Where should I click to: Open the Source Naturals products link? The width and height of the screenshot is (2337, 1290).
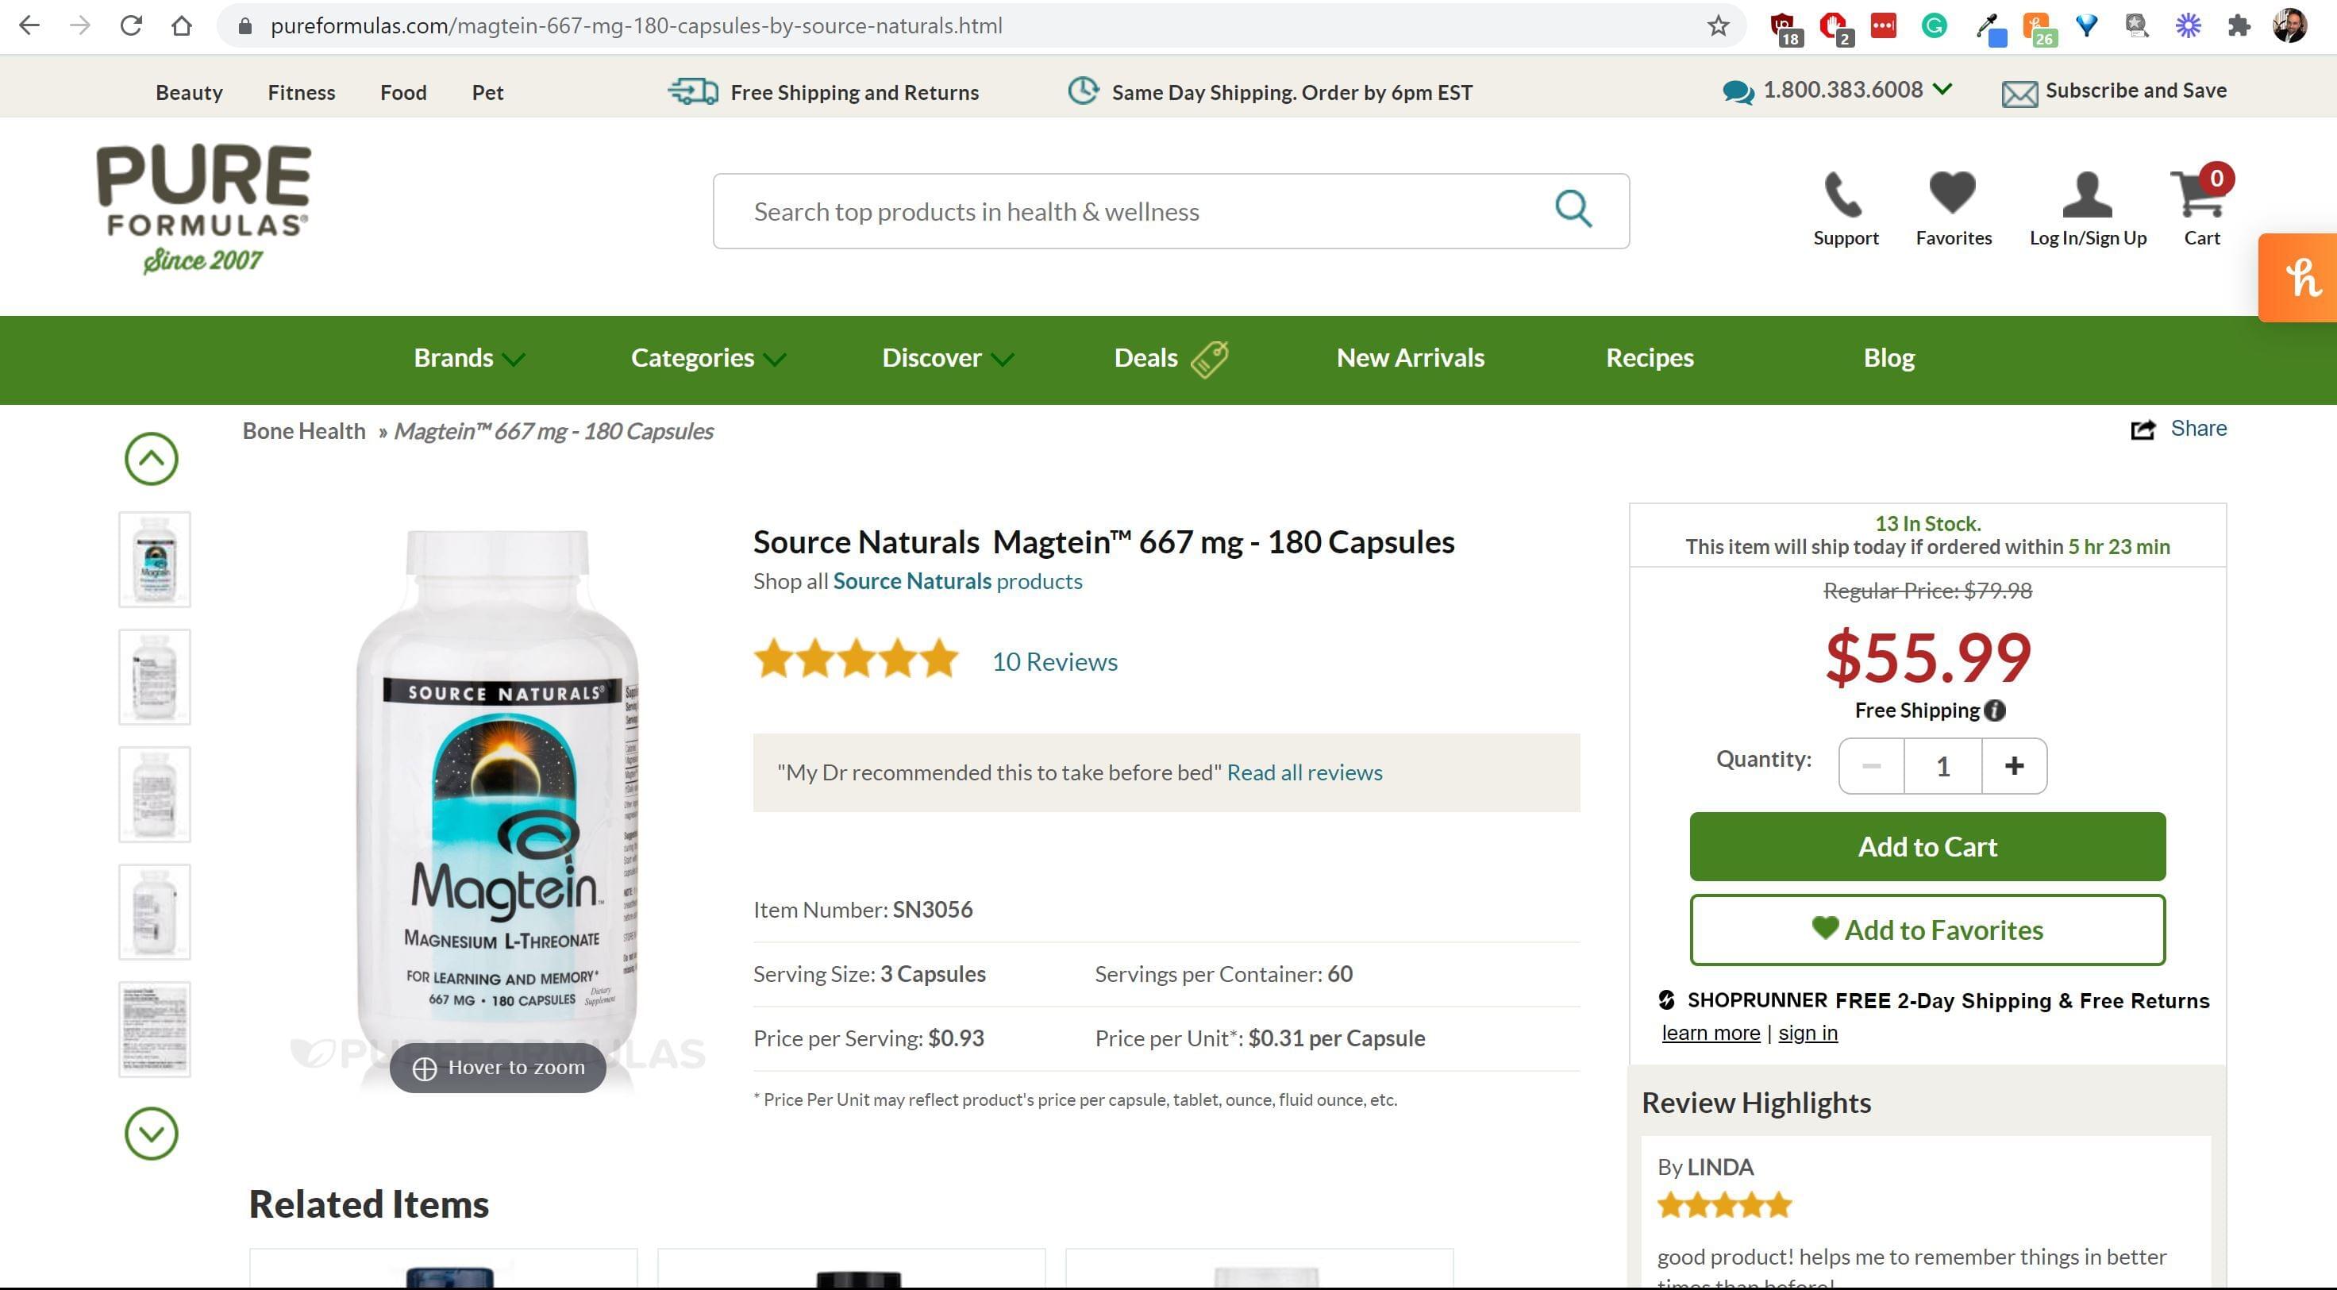pyautogui.click(x=957, y=582)
